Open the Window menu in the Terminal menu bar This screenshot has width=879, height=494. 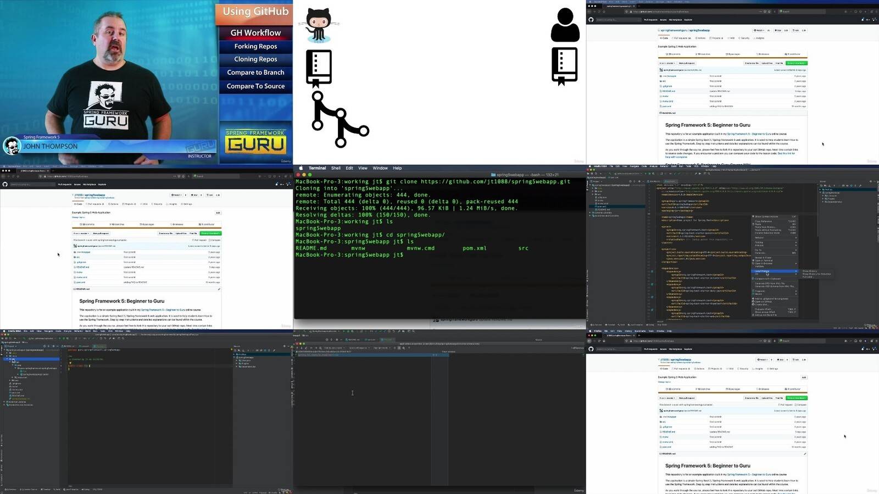380,168
